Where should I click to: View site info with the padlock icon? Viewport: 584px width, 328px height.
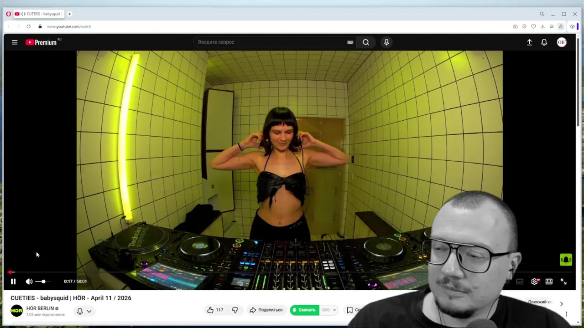click(x=40, y=26)
